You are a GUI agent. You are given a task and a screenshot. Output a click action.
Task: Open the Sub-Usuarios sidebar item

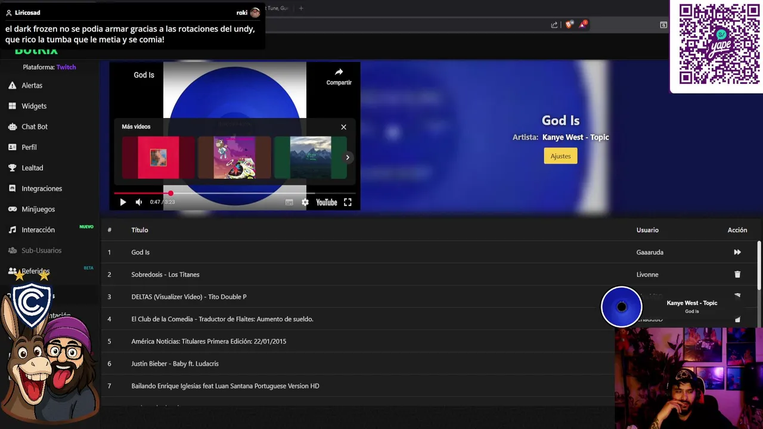point(41,250)
